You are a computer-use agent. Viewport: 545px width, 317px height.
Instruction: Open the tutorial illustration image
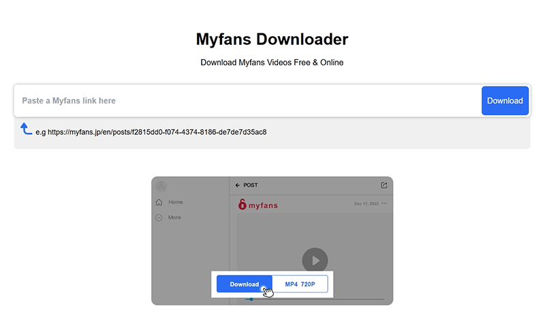tap(272, 241)
